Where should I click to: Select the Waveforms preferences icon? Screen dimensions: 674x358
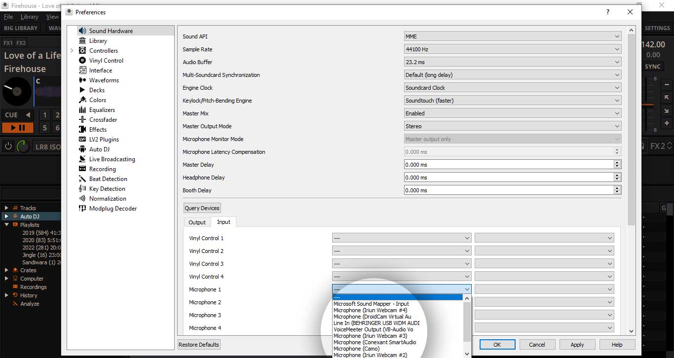click(82, 80)
